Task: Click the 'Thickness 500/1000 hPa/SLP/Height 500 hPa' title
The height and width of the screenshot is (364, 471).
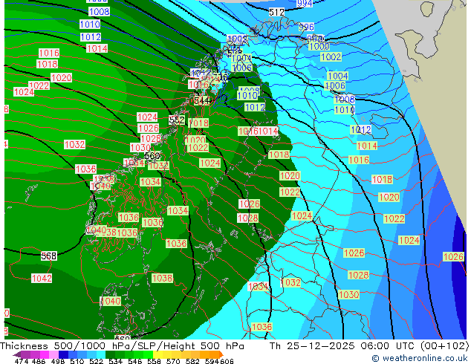Action: tap(122, 346)
